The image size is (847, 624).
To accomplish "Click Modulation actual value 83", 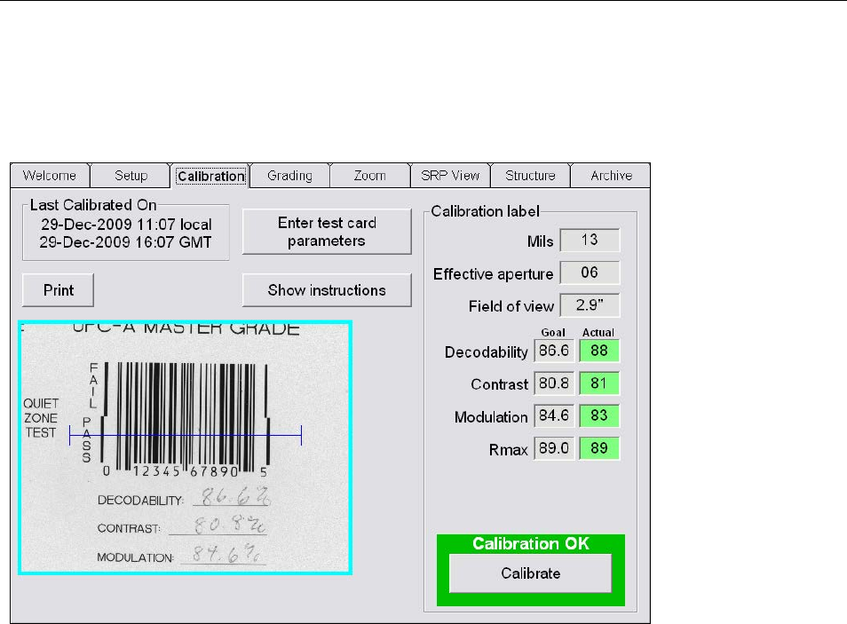I will pyautogui.click(x=599, y=415).
